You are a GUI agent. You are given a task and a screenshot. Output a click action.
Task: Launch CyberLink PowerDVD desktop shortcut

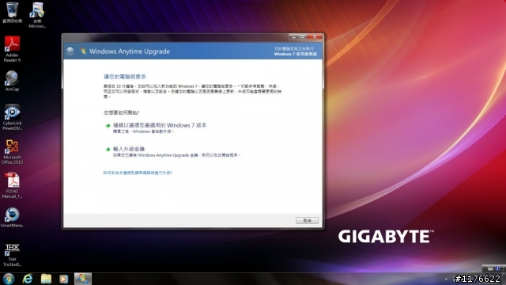pyautogui.click(x=13, y=117)
